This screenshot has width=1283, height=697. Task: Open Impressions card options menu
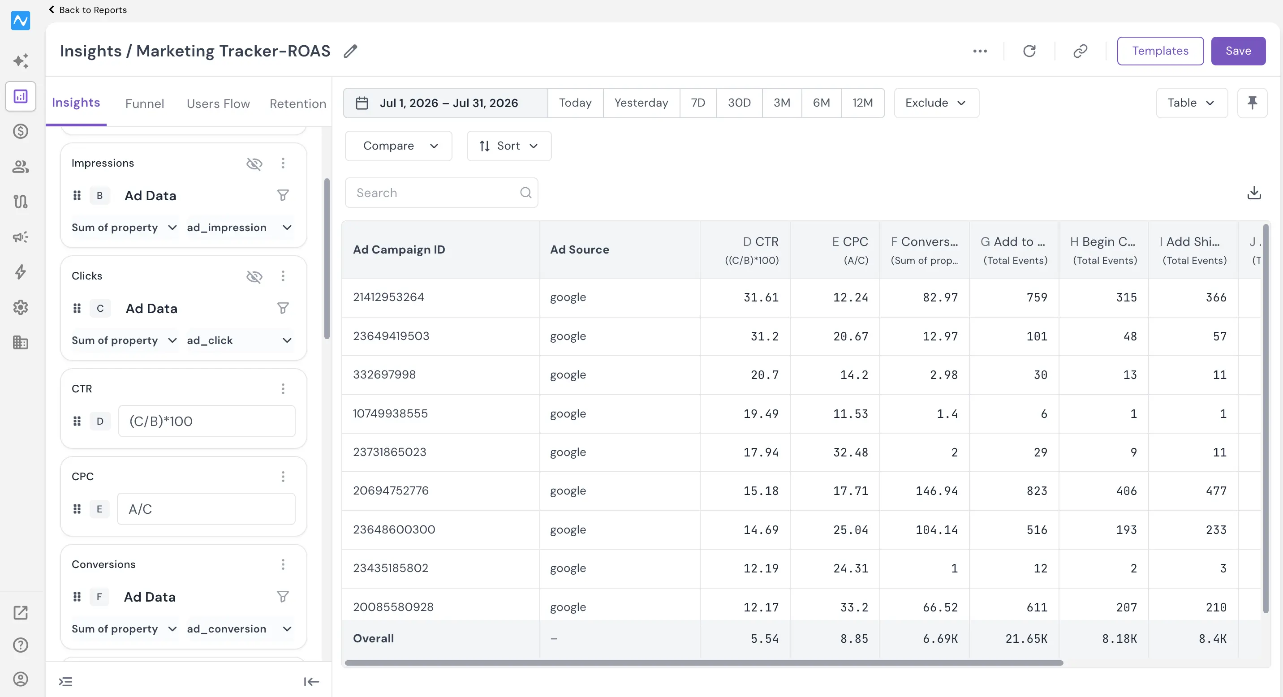point(283,163)
